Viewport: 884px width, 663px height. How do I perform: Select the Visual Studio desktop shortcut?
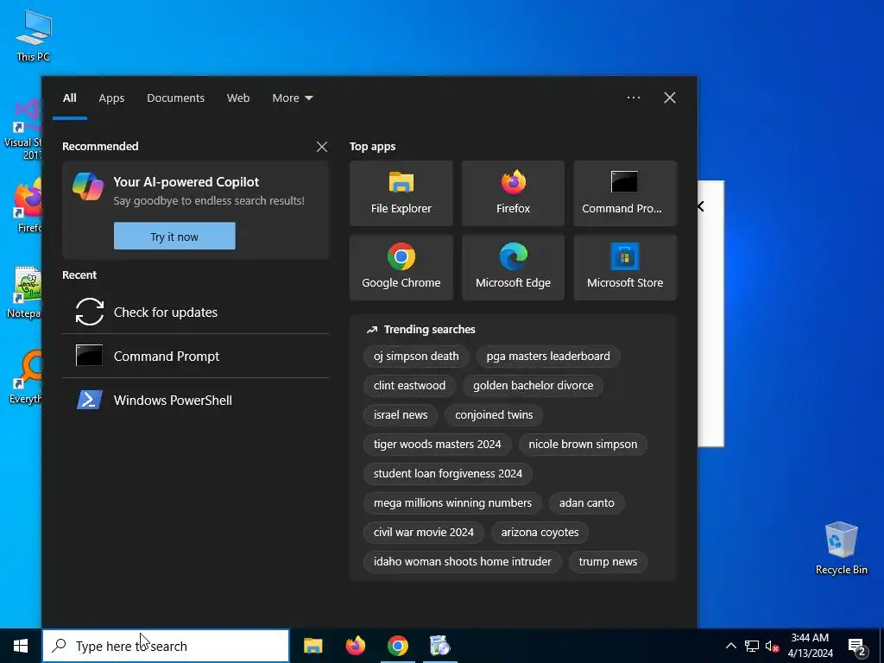[24, 129]
